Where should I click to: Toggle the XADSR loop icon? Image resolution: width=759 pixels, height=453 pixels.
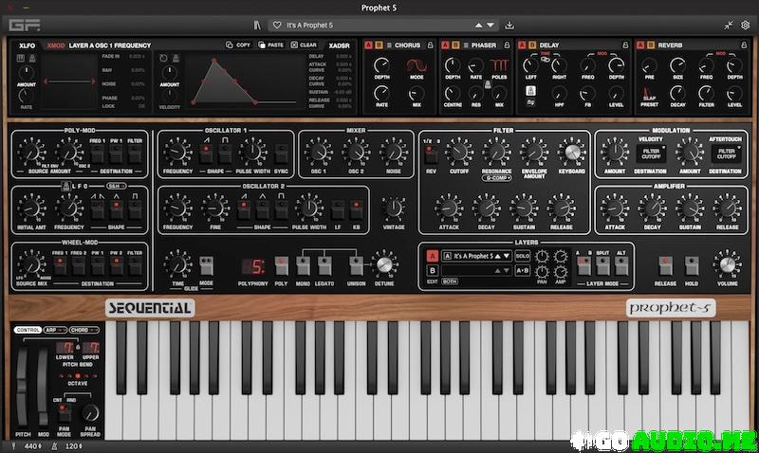point(163,59)
